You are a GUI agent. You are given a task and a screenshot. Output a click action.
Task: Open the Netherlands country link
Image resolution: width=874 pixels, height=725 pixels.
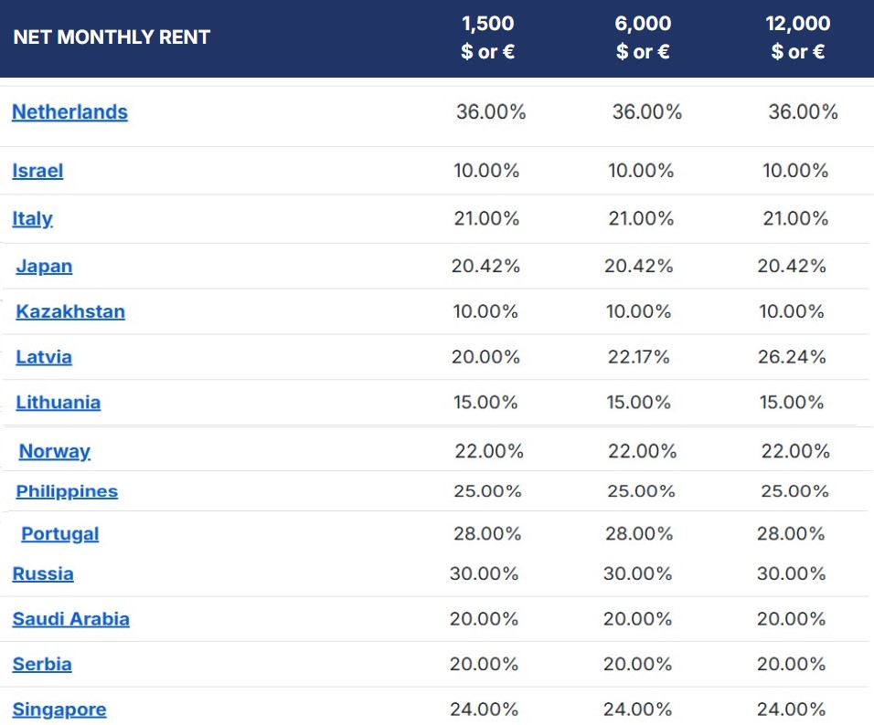[69, 112]
